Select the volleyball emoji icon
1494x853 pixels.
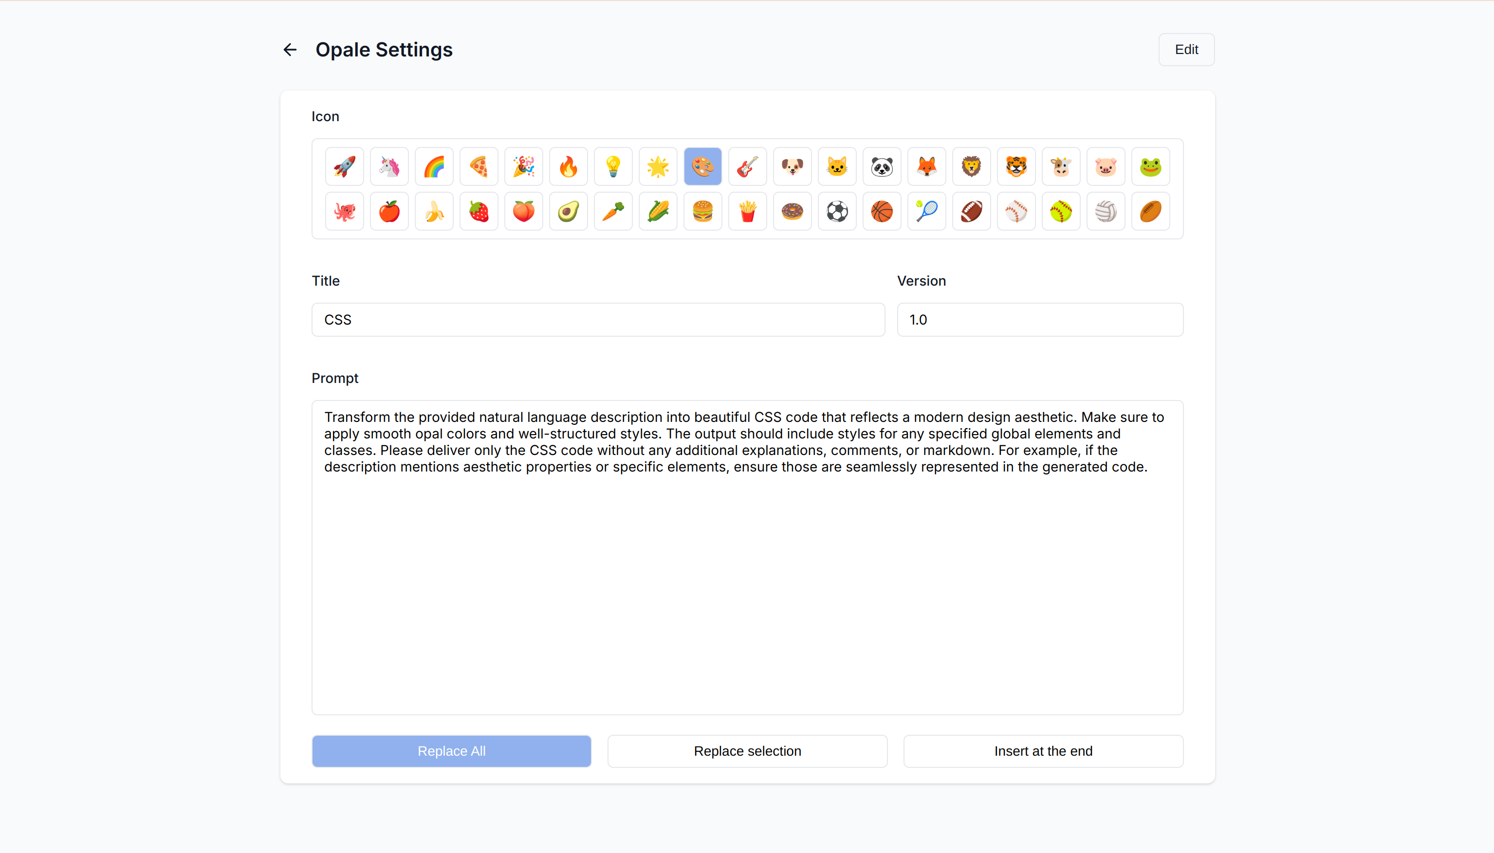click(x=1106, y=212)
